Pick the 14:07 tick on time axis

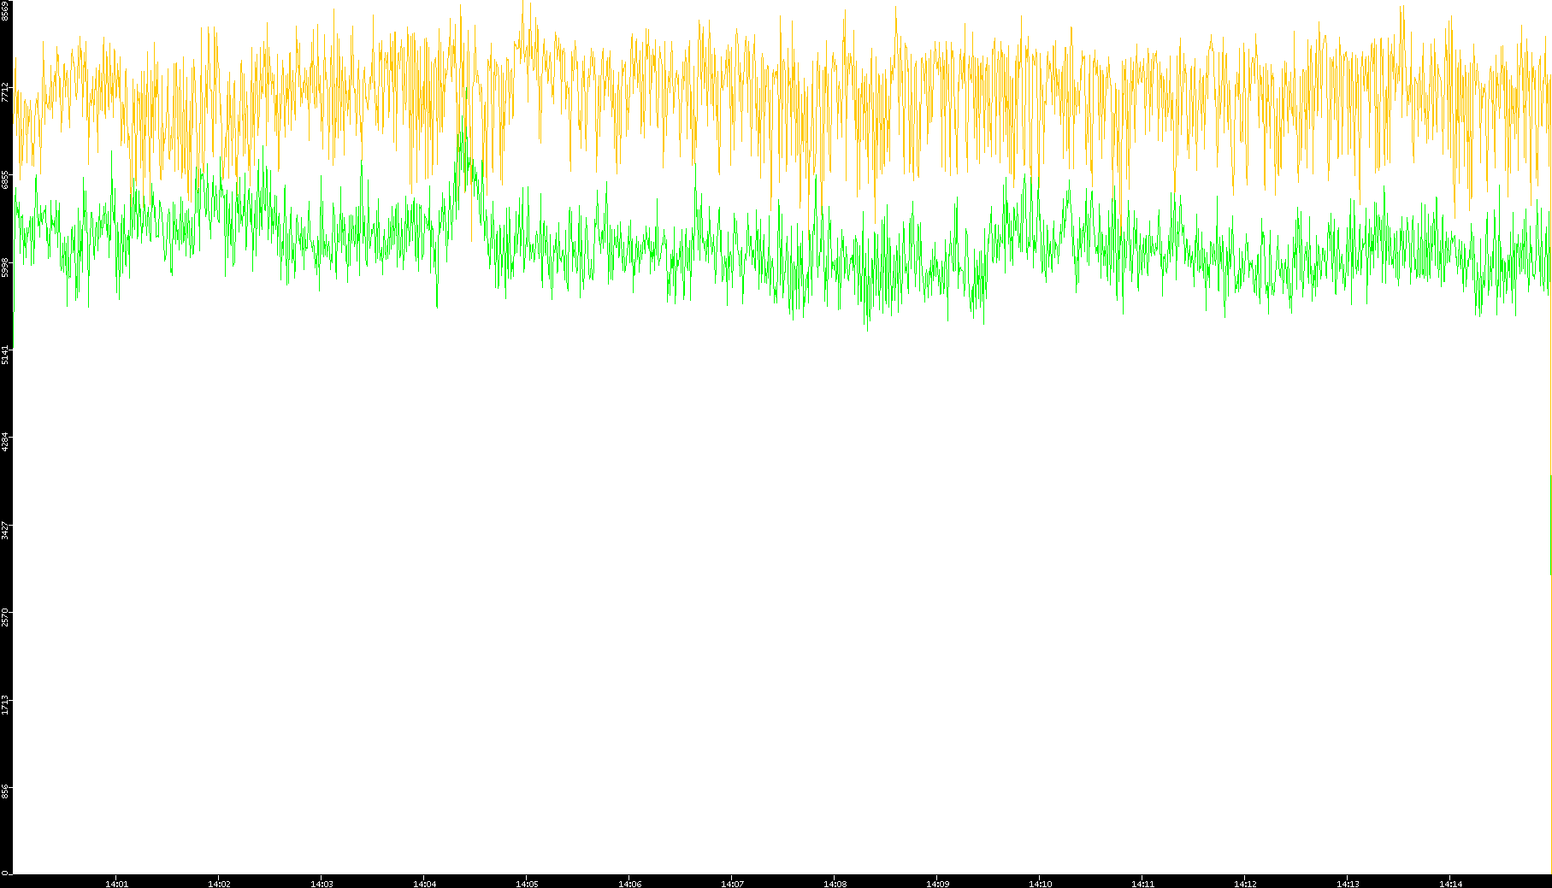coord(732,884)
